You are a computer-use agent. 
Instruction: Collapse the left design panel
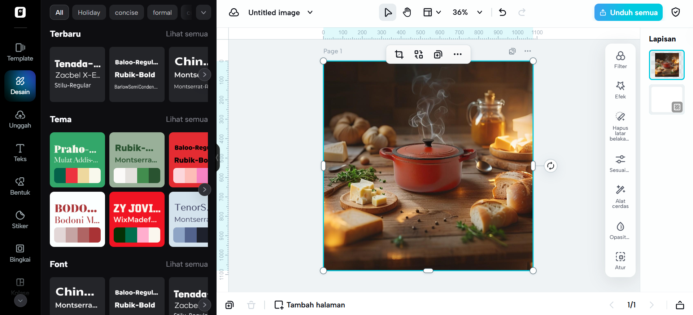point(218,157)
